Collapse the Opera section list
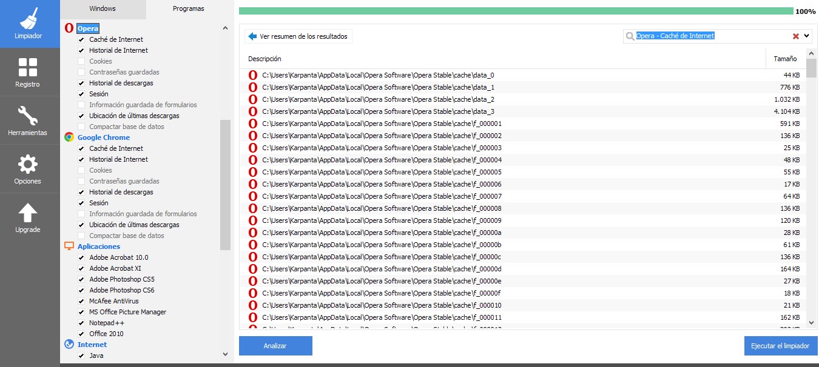The width and height of the screenshot is (819, 367). coord(225,27)
